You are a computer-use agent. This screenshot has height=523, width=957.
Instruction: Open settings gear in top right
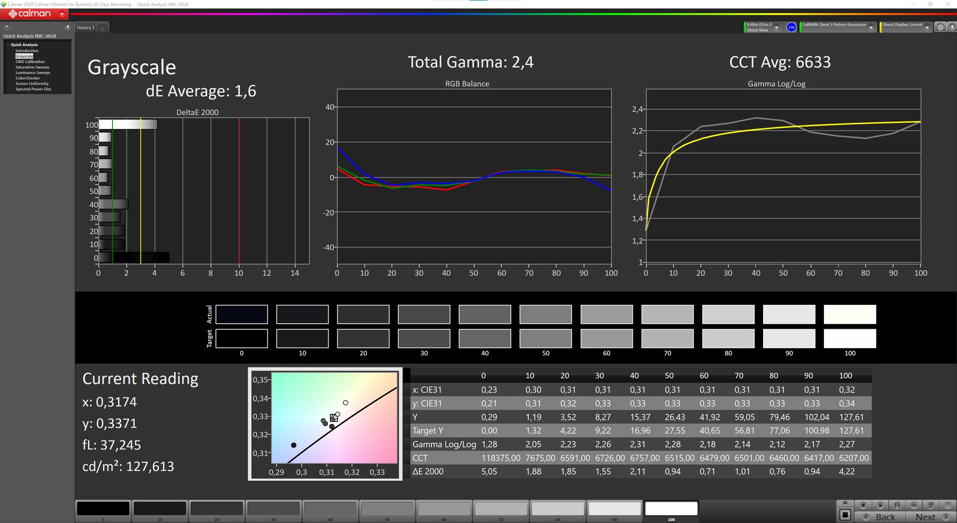coord(940,27)
